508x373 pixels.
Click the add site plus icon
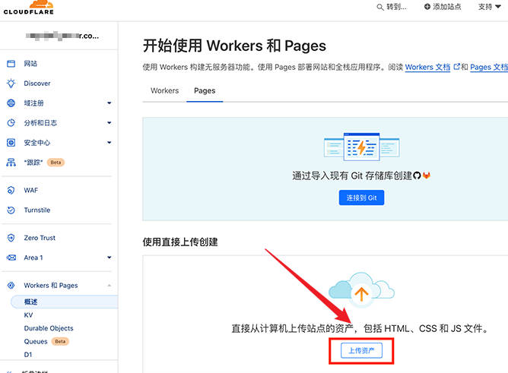pos(427,7)
